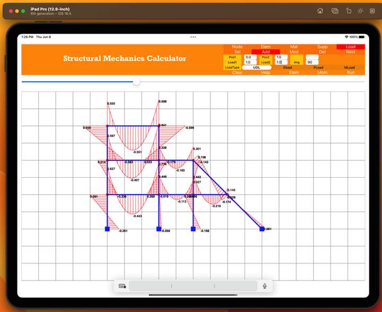Screen dimensions: 382x312
Task: Switch to the Elem mode tab
Action: click(266, 47)
